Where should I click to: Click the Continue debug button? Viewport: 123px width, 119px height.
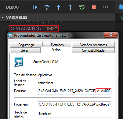point(35,7)
